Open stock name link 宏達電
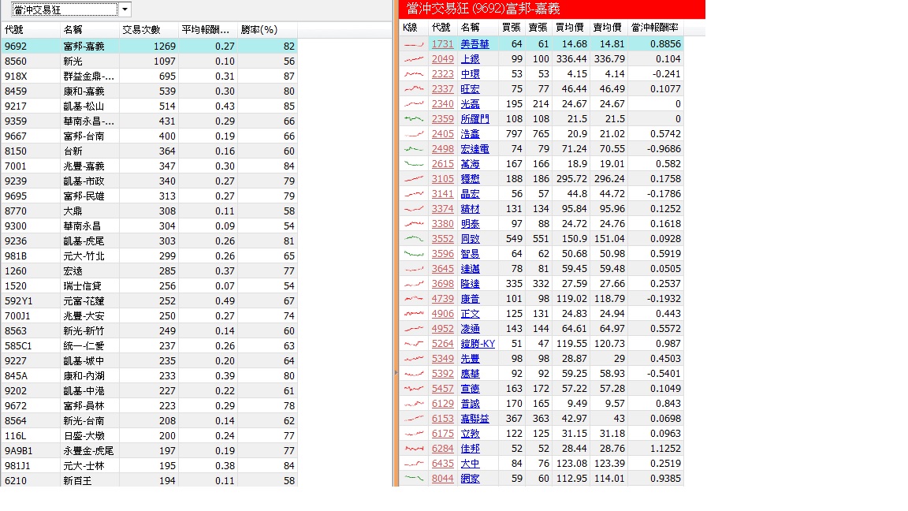The width and height of the screenshot is (908, 511). [474, 149]
